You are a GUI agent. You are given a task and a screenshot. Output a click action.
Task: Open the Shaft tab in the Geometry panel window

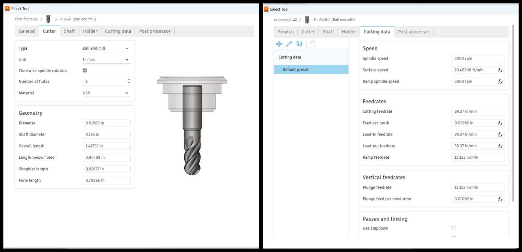click(69, 31)
